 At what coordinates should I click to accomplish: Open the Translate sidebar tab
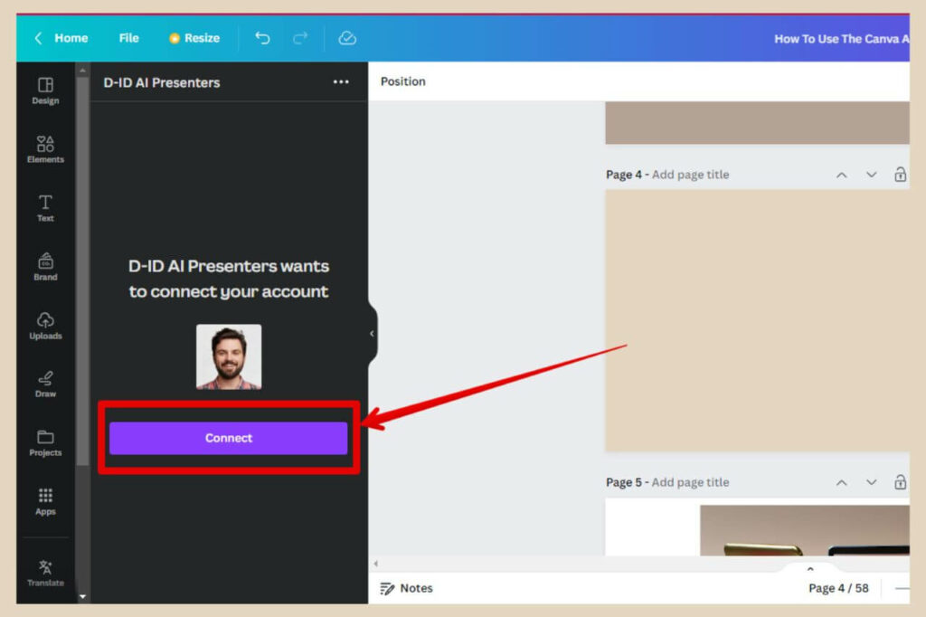coord(45,573)
